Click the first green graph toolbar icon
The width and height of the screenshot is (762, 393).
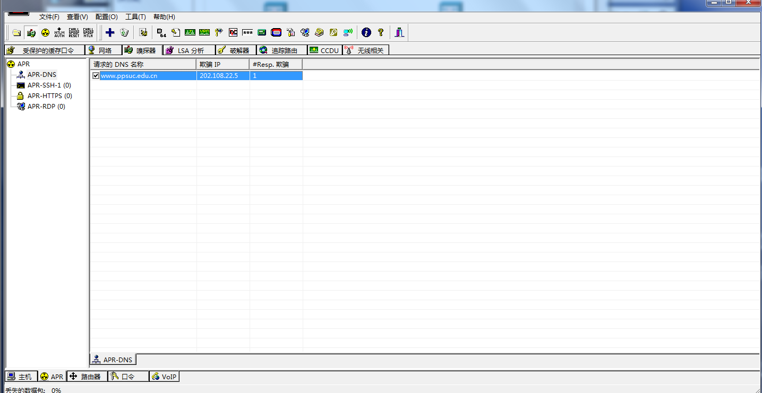click(190, 33)
